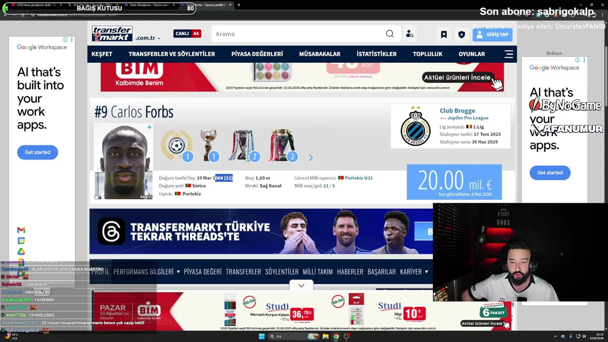
Task: Open the OYUNLAR menu
Action: (472, 54)
